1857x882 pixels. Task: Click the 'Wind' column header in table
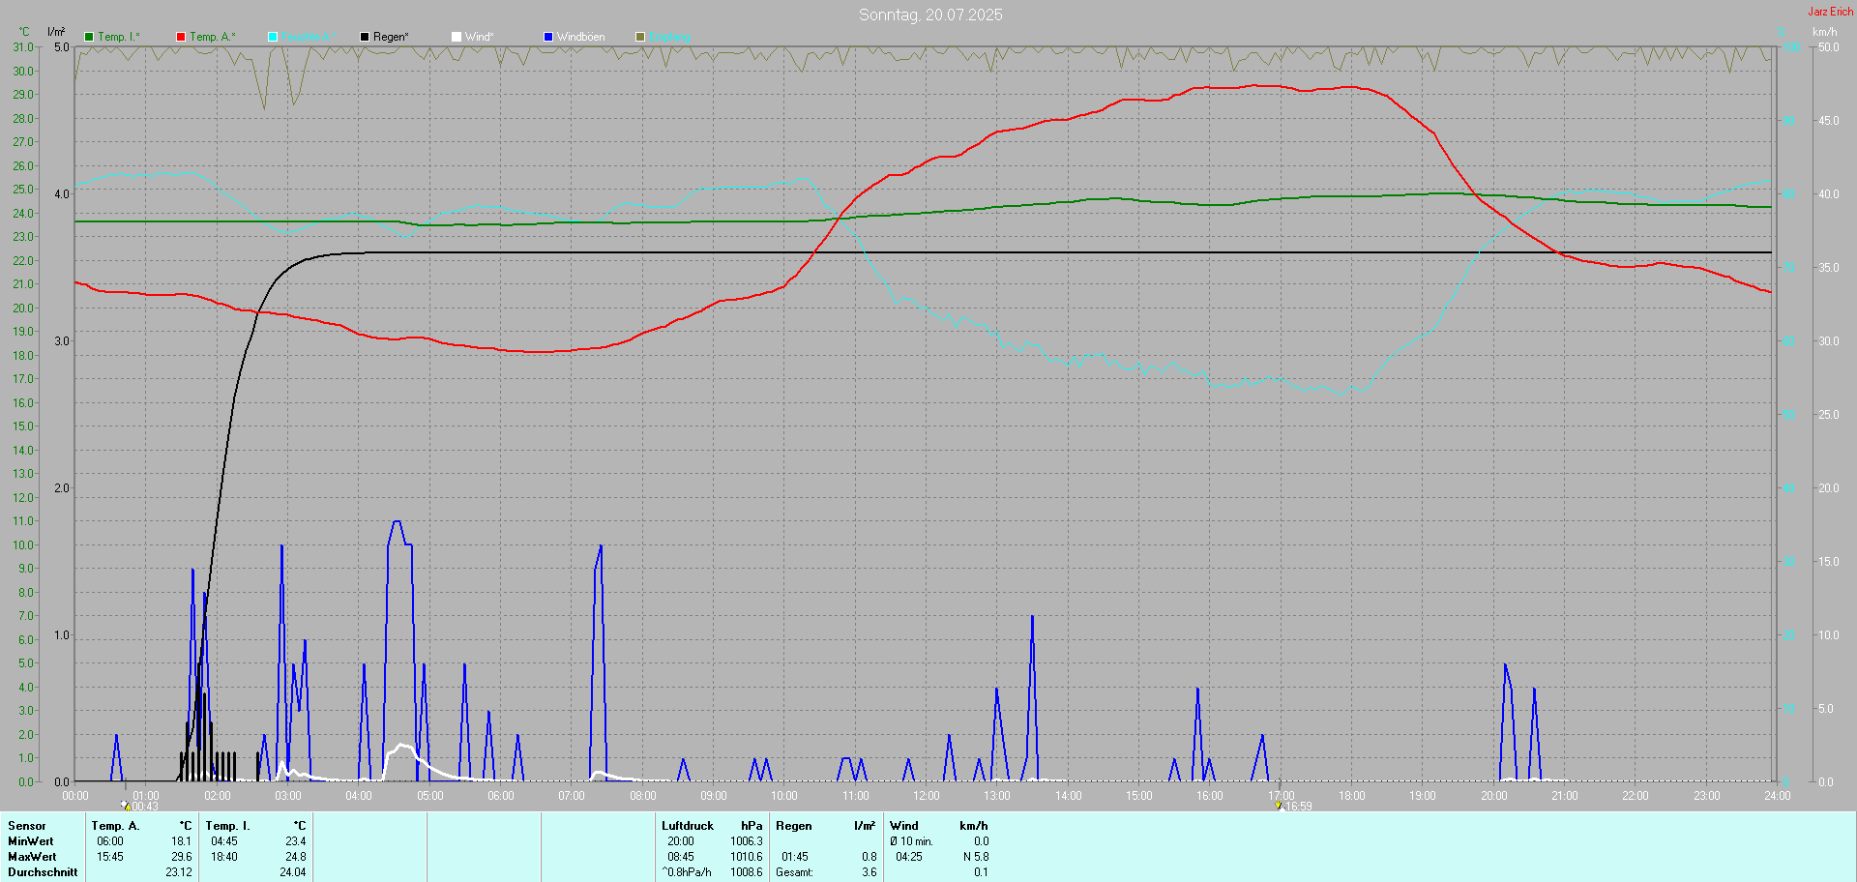coord(904,826)
